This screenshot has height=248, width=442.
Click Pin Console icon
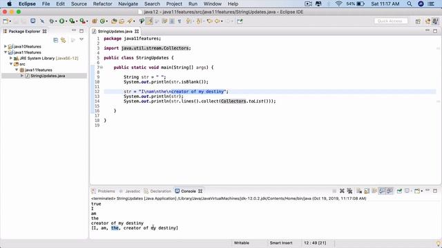tap(399, 191)
